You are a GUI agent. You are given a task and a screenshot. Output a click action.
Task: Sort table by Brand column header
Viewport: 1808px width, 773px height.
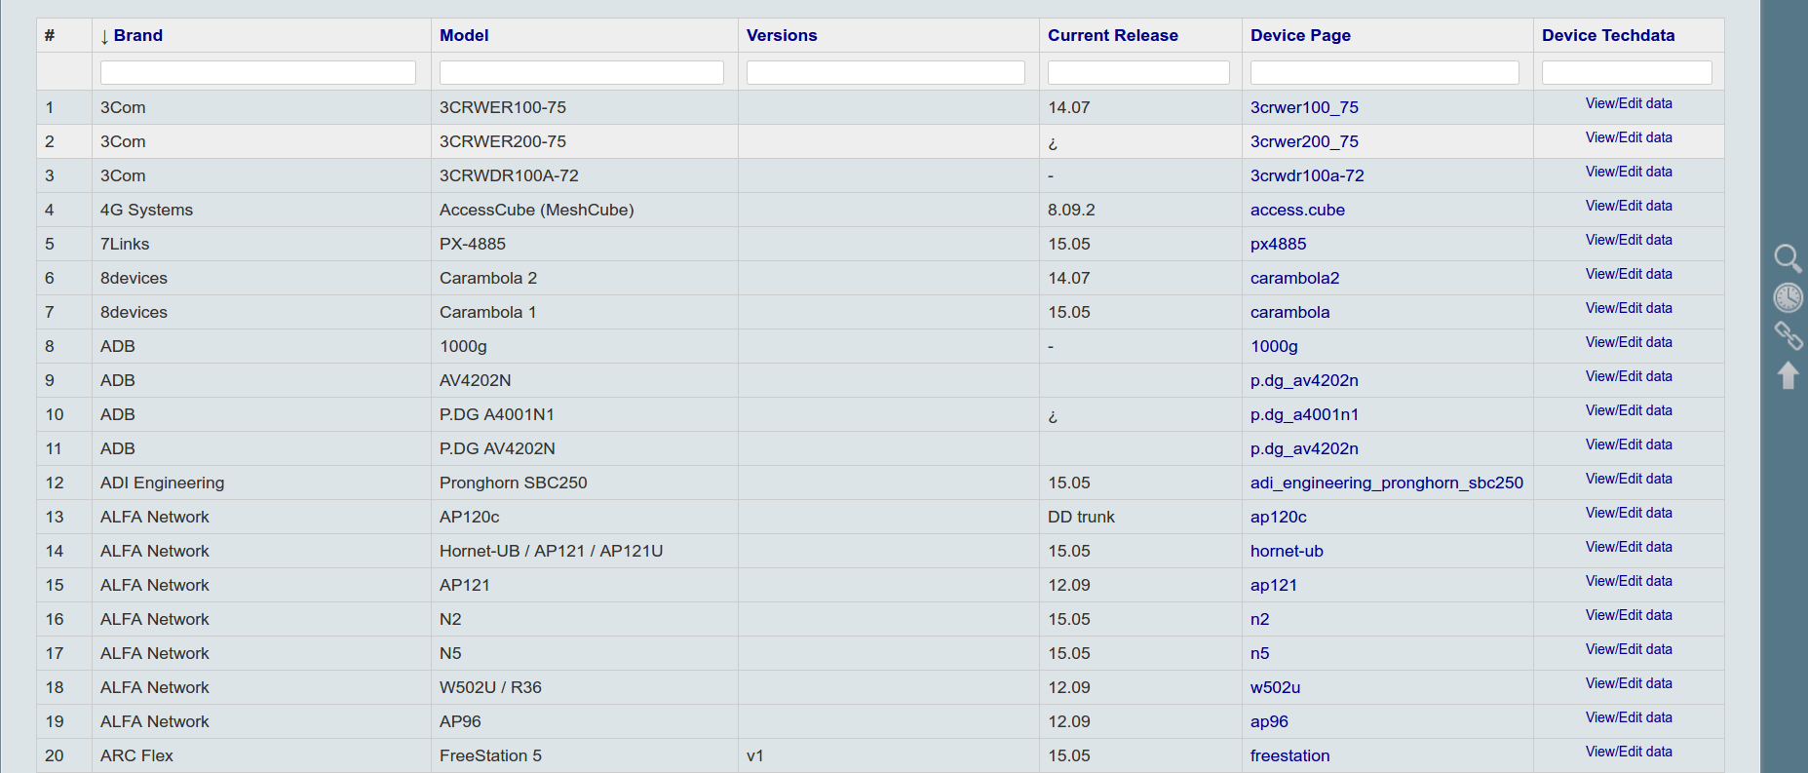[x=137, y=36]
